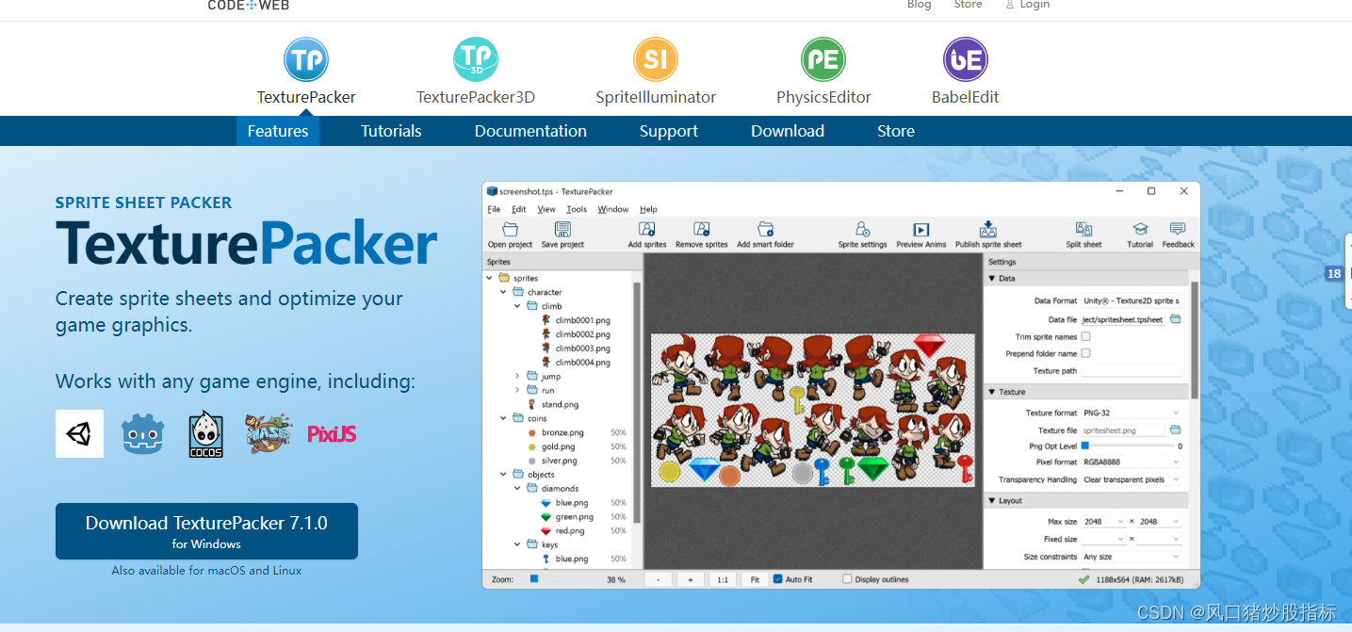Uncheck the Auto Fit checkbox
The height and width of the screenshot is (632, 1352).
[778, 579]
